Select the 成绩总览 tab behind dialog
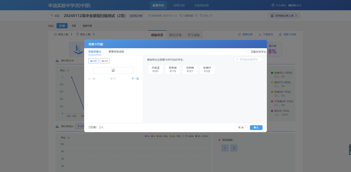The image size is (351, 172). pyautogui.click(x=157, y=35)
